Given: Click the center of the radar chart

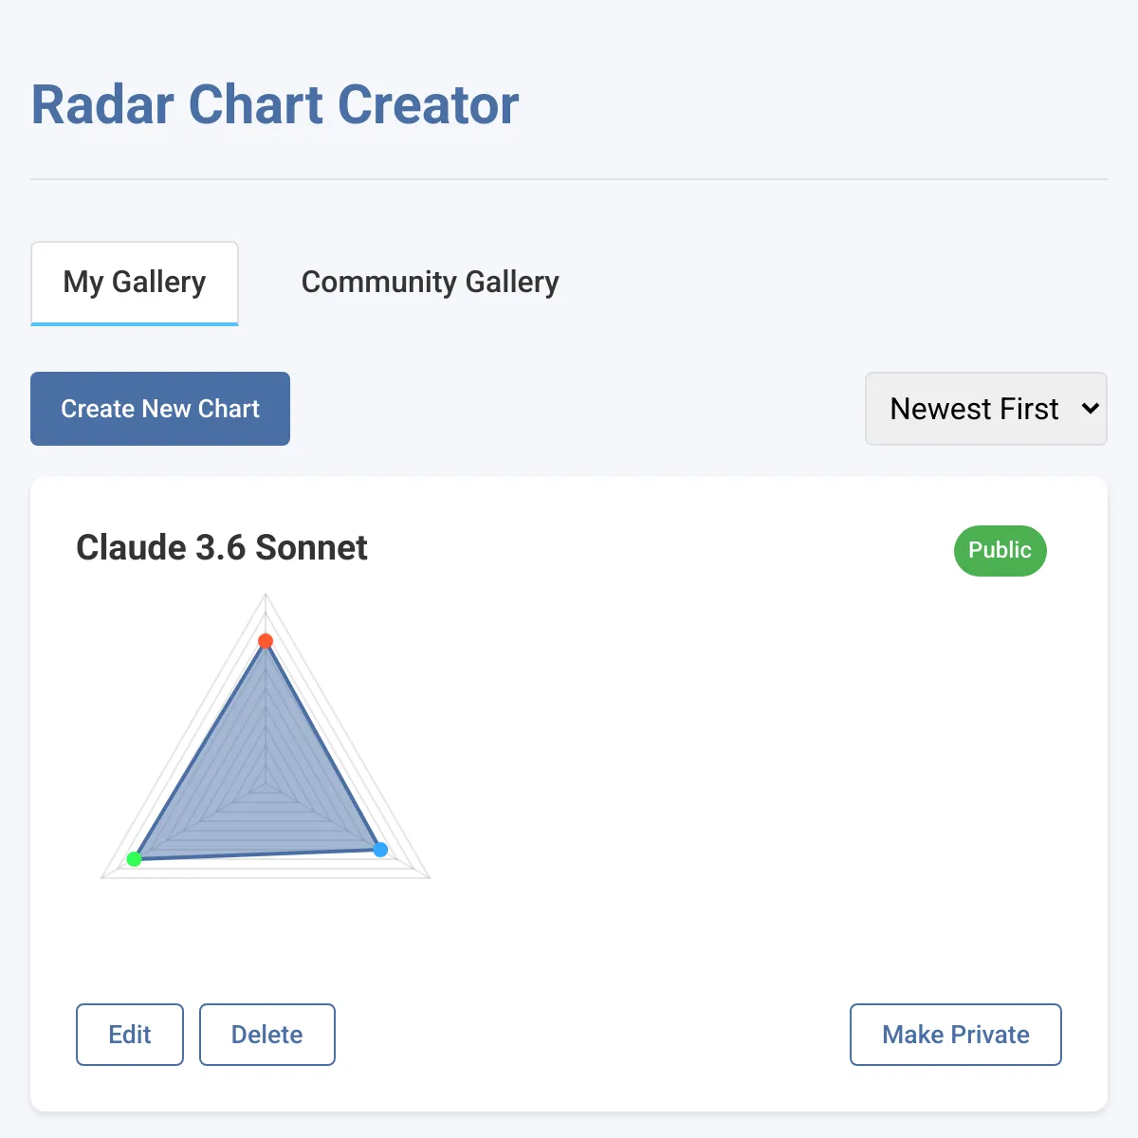Looking at the screenshot, I should 266,783.
